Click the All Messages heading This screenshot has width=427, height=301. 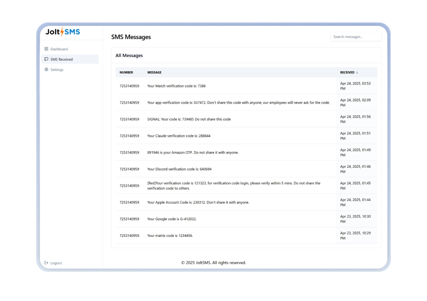click(129, 55)
